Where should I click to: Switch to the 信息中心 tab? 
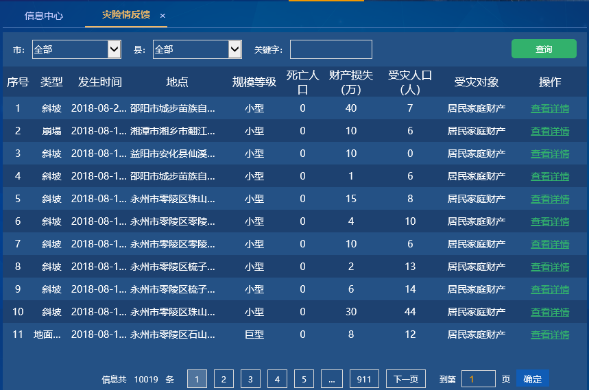[44, 15]
